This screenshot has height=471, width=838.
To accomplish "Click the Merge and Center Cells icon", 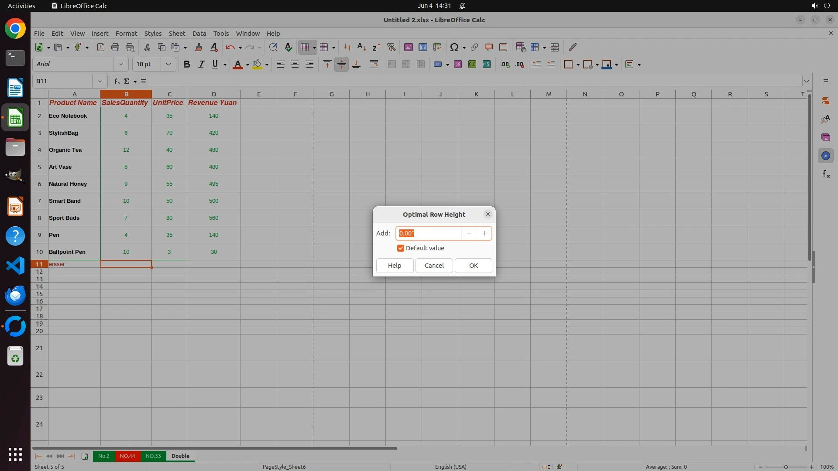I will click(392, 65).
